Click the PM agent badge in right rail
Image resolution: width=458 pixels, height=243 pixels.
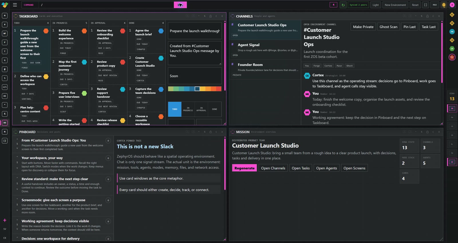point(452,31)
